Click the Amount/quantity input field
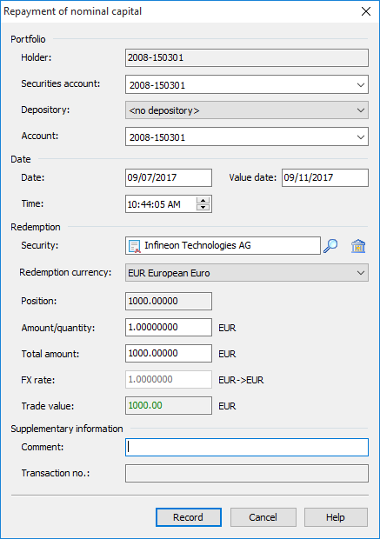This screenshot has height=539, width=380. [x=169, y=327]
